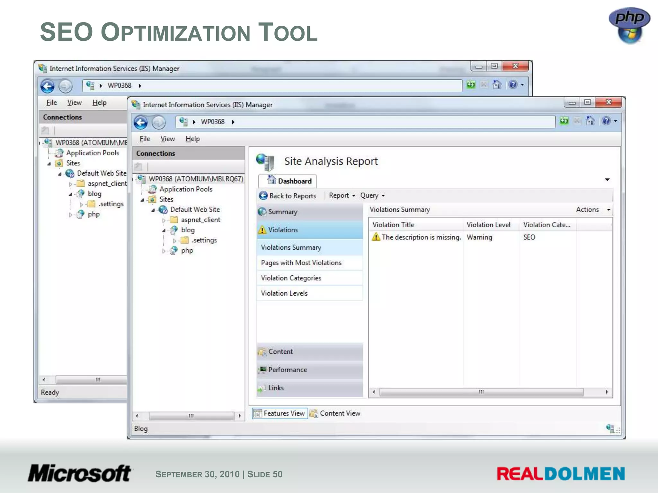Click the connect icon in rear Connections toolbar
Screen dimensions: 658x493
45,130
